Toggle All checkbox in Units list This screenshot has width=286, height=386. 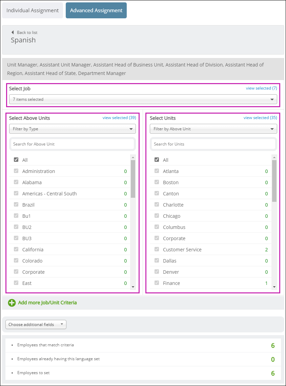(157, 160)
